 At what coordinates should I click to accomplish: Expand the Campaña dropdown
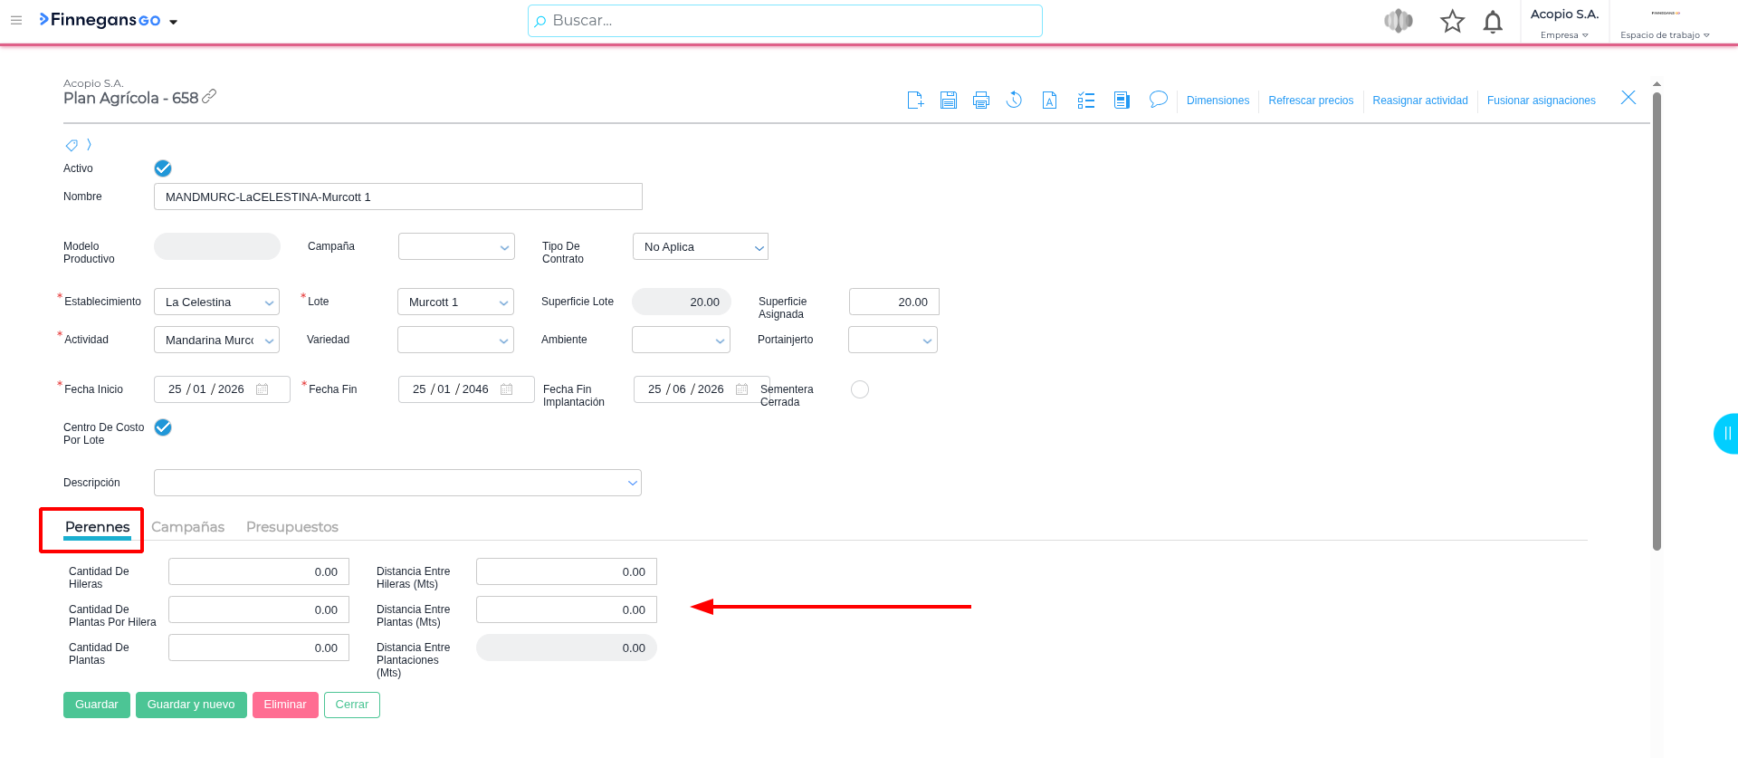(x=456, y=247)
